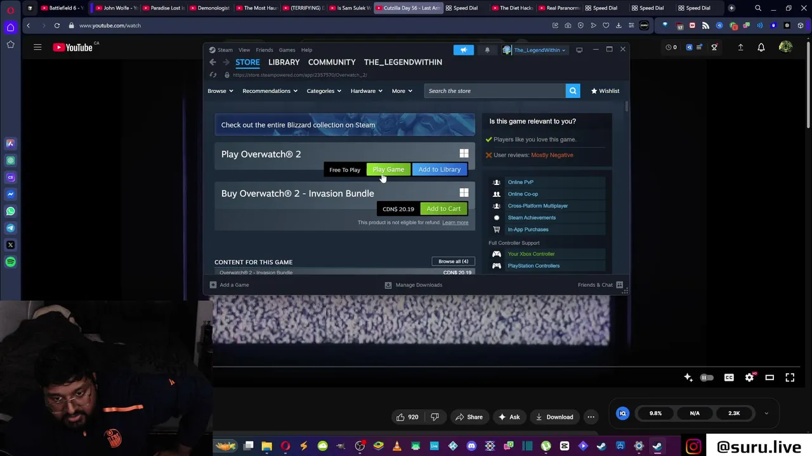Open THE_LEGENDWITHIN profile tab
Image resolution: width=812 pixels, height=456 pixels.
point(403,62)
